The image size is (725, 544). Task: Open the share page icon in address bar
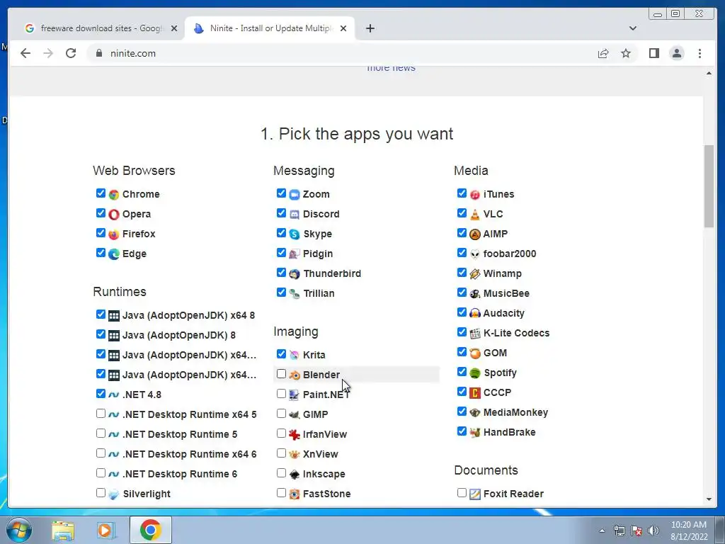603,53
